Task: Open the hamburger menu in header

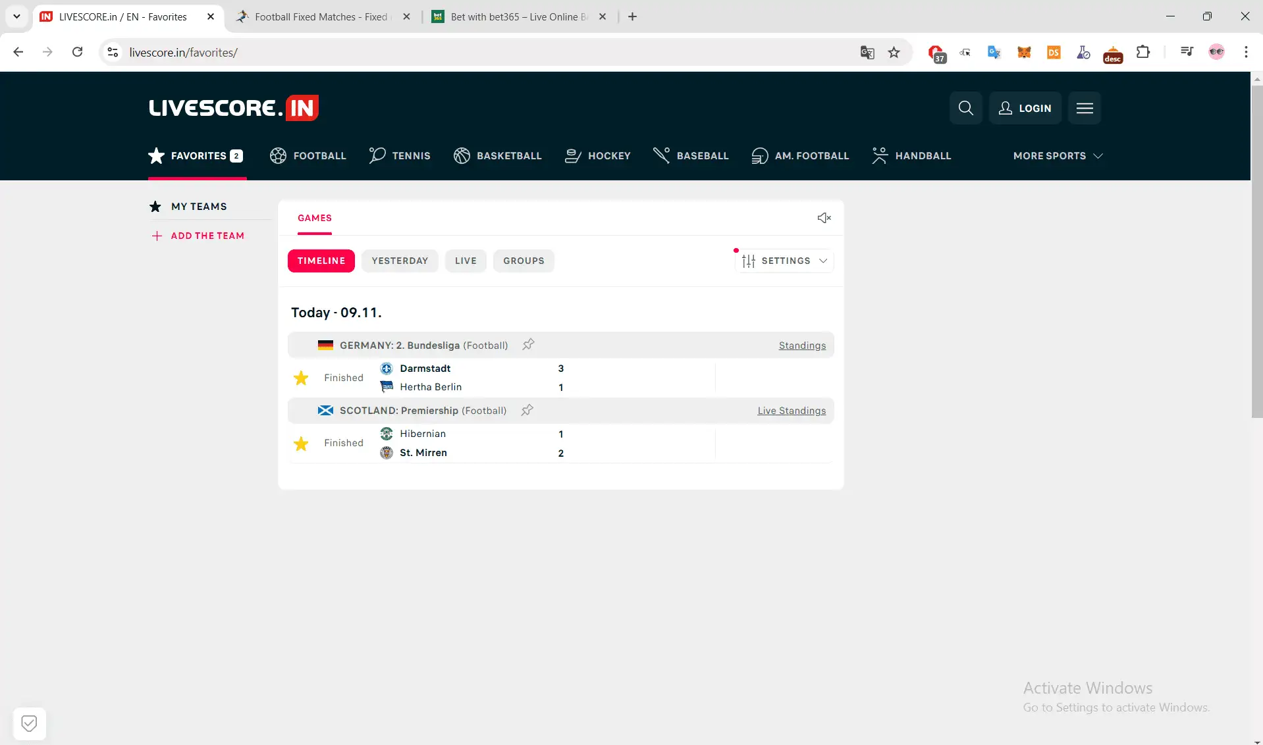Action: click(x=1085, y=108)
